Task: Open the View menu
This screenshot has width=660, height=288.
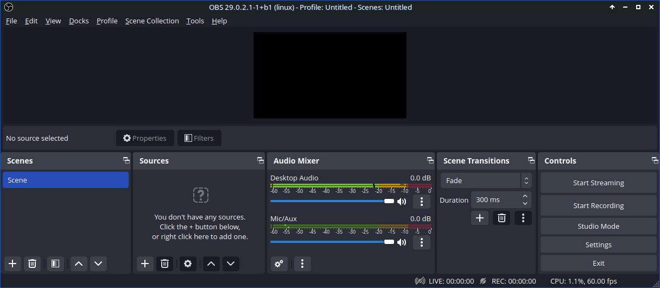Action: (53, 21)
